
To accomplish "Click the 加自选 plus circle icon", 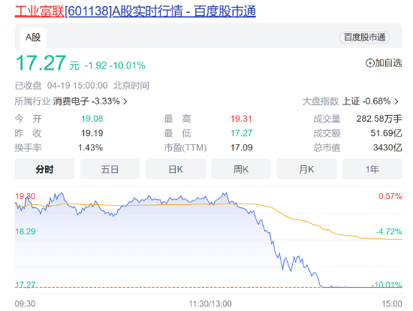I will [x=369, y=63].
